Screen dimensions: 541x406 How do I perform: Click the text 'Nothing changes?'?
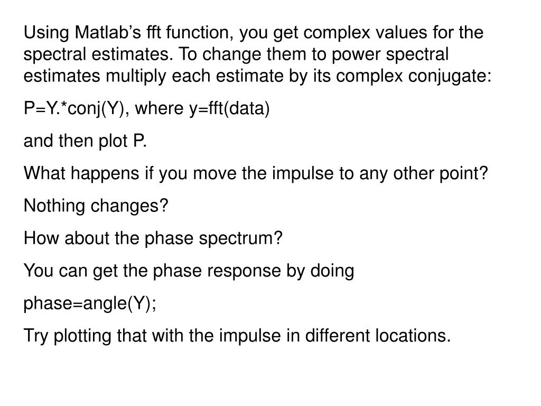pyautogui.click(x=96, y=206)
